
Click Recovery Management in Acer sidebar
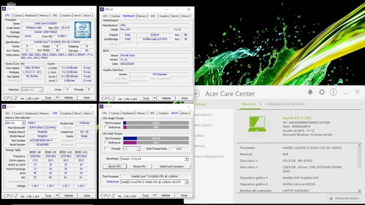pyautogui.click(x=209, y=157)
